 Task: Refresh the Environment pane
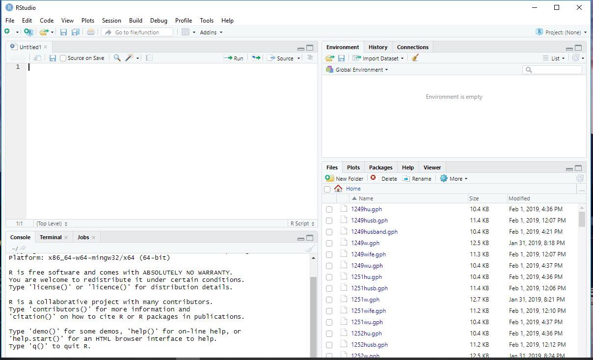(576, 58)
